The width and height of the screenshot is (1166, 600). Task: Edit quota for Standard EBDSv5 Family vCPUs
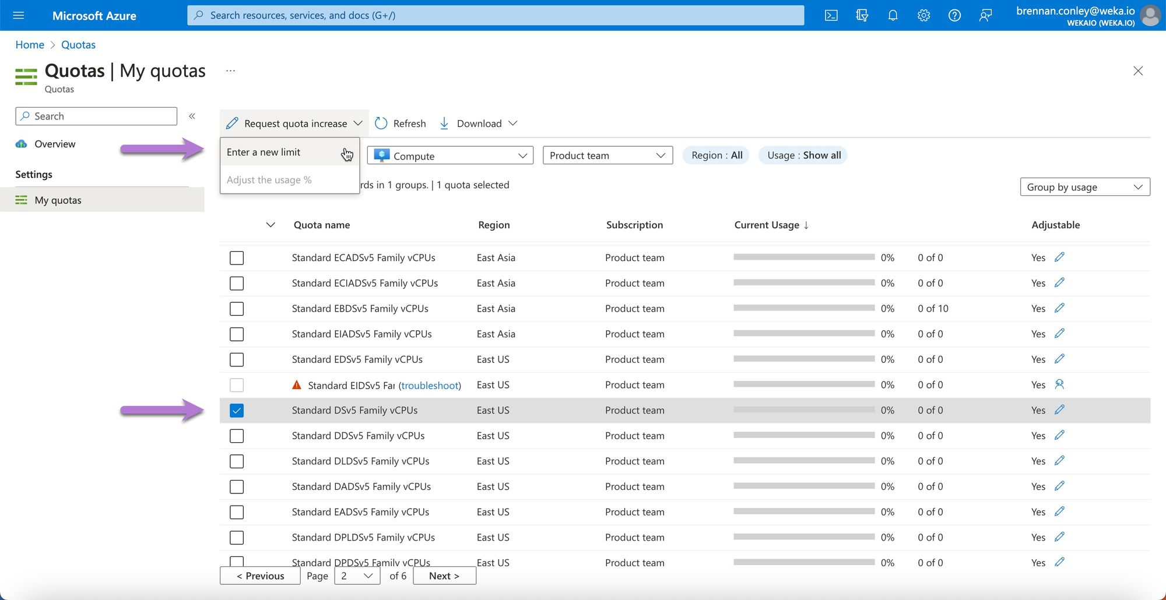click(1059, 308)
